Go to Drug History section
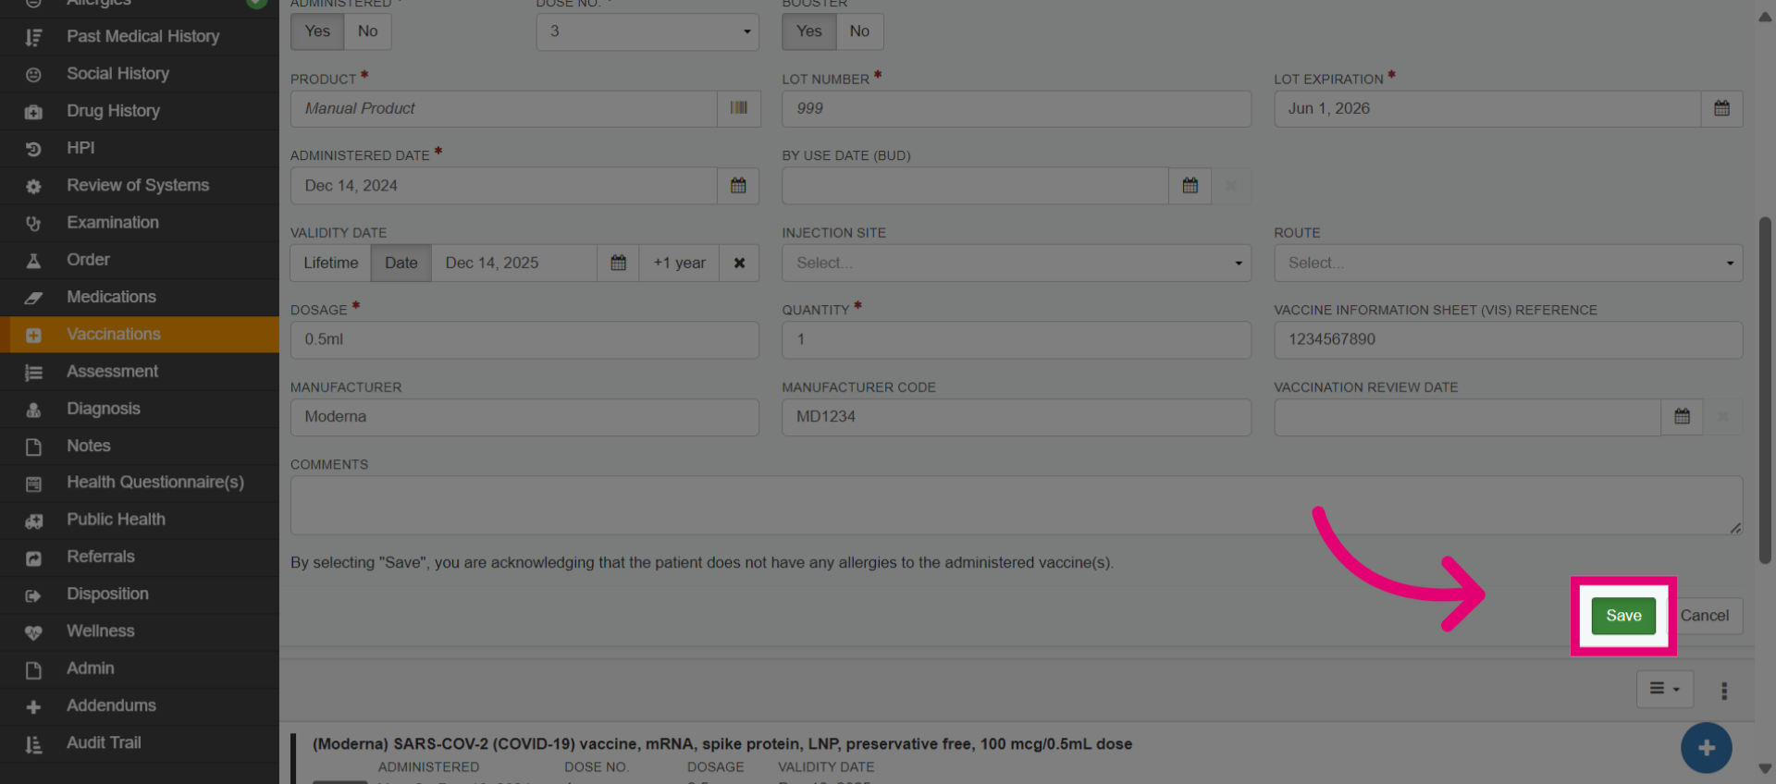The height and width of the screenshot is (784, 1776). 140,111
